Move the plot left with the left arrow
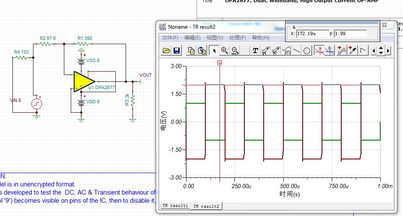Screen dimensions: 403x216 click(x=374, y=51)
